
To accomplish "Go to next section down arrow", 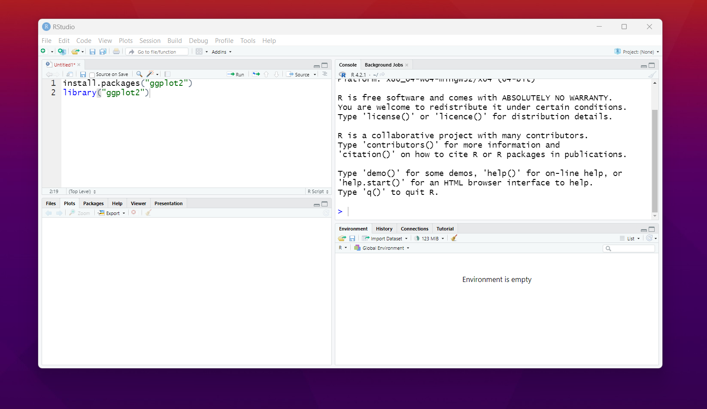I will (276, 74).
